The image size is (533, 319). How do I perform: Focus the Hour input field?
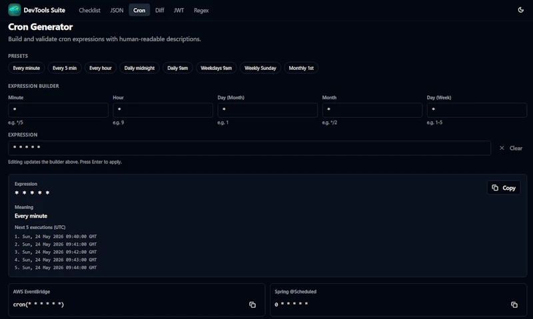163,110
